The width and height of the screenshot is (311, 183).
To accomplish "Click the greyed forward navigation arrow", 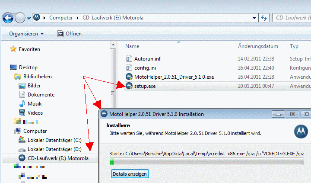I will [20, 18].
